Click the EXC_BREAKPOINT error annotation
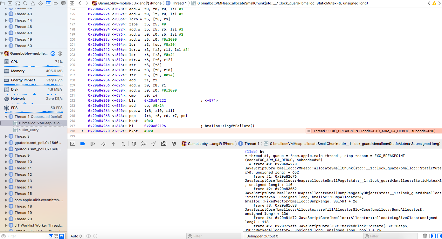The width and height of the screenshot is (442, 239). [373, 131]
